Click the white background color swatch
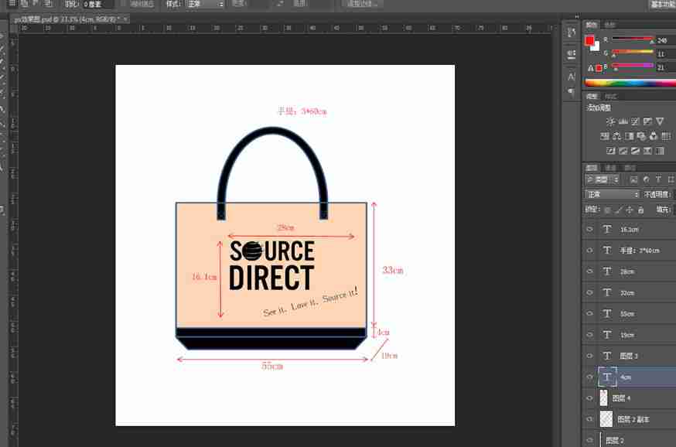 point(596,47)
